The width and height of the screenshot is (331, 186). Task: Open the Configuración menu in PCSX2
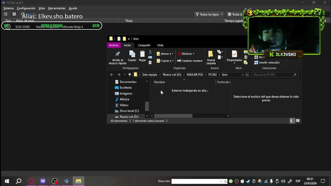(x=26, y=8)
